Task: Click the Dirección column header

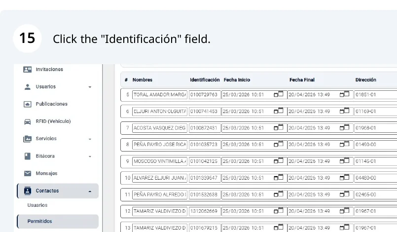Action: (365, 80)
